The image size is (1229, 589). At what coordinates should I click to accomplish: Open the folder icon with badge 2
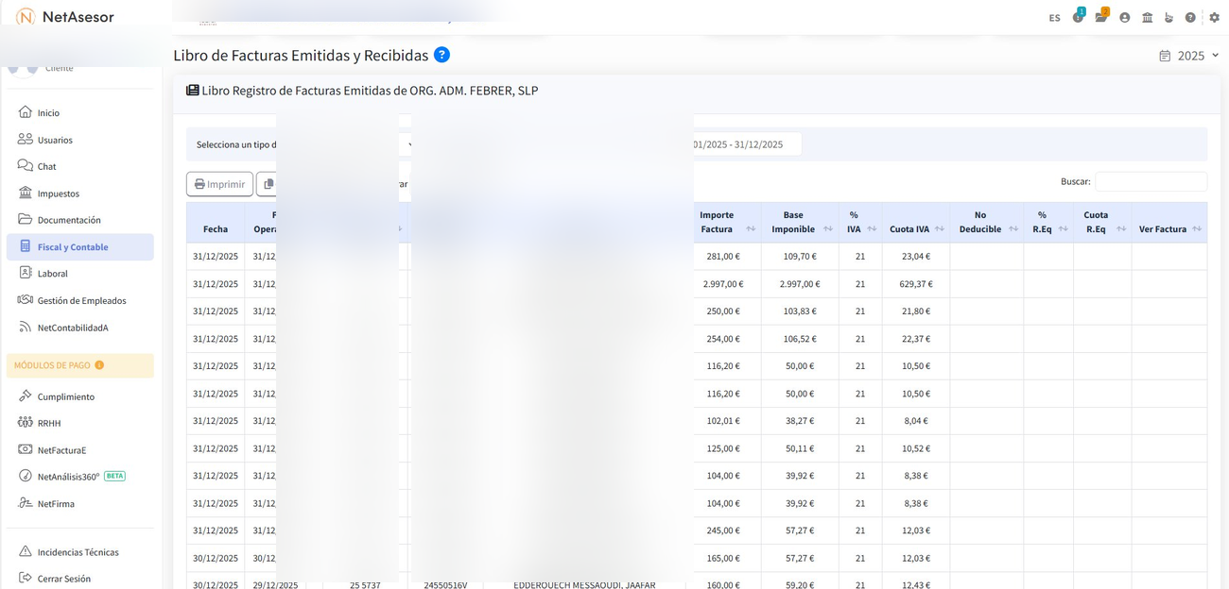tap(1101, 17)
